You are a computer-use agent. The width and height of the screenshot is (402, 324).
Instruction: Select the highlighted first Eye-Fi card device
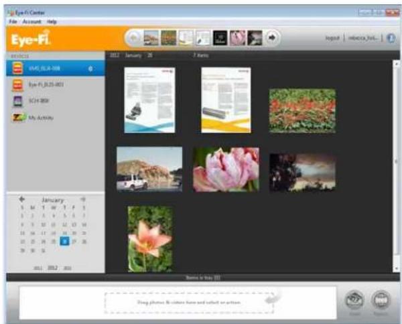click(x=56, y=68)
